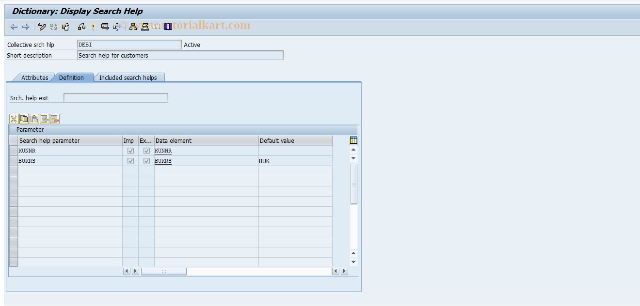Click the Data element column header

pos(207,141)
